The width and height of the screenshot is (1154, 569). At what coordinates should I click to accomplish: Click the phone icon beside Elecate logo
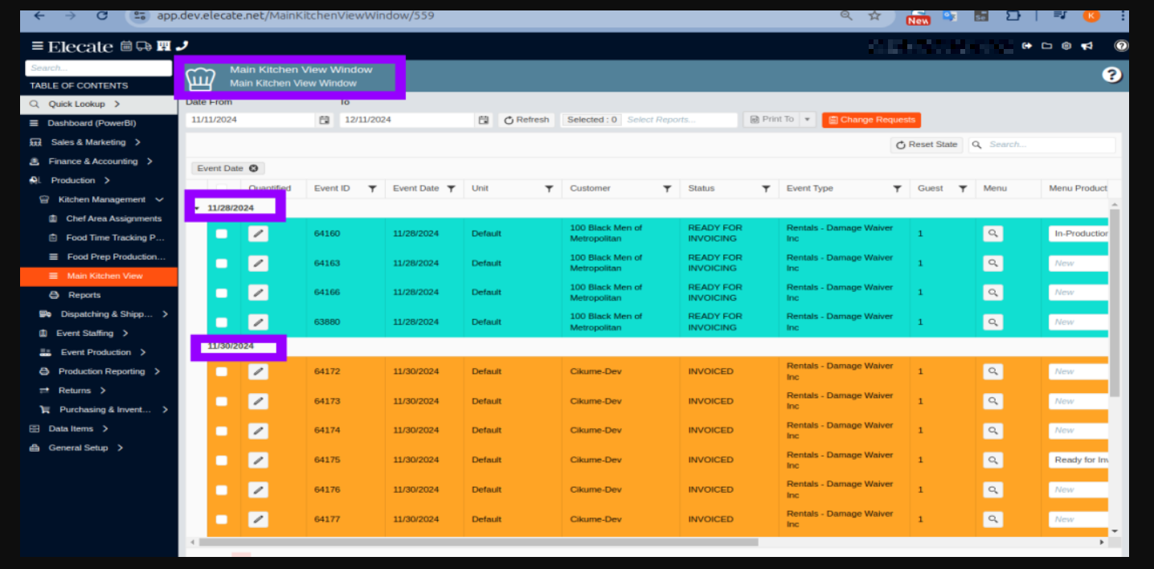pyautogui.click(x=182, y=46)
